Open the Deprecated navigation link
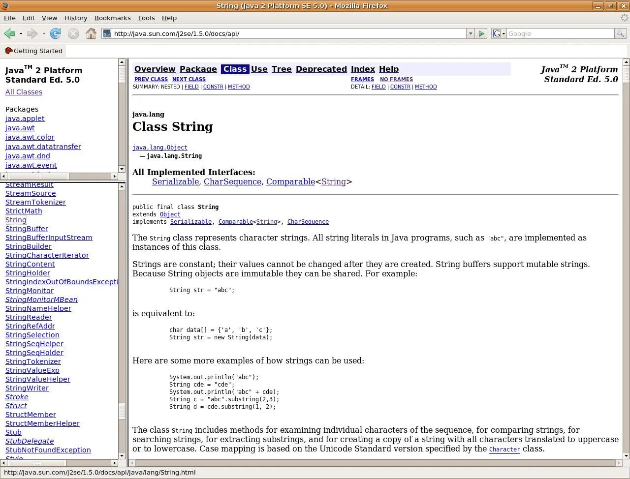630x479 pixels. (x=321, y=69)
